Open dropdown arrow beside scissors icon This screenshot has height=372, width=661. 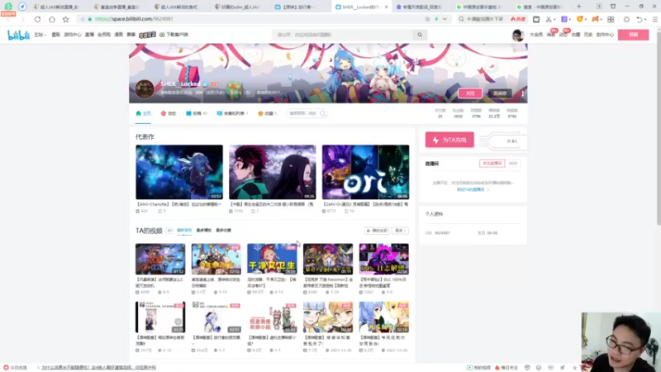[x=554, y=19]
